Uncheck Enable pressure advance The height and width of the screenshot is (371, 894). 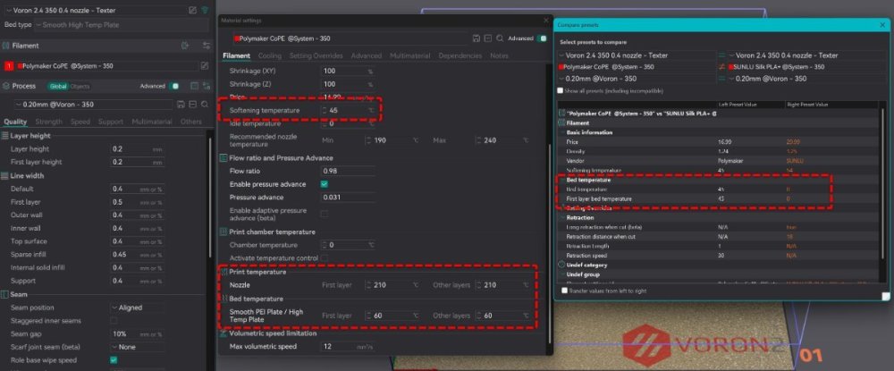pos(324,184)
